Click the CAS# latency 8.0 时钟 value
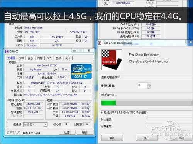This screenshot has width=193, height=144. tap(151, 24)
